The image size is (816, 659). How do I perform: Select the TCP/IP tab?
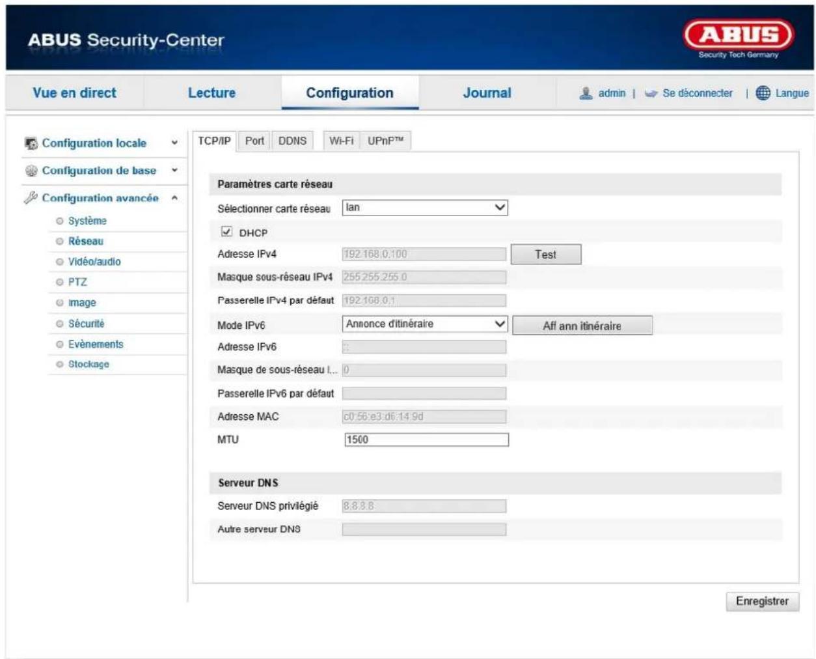point(215,141)
